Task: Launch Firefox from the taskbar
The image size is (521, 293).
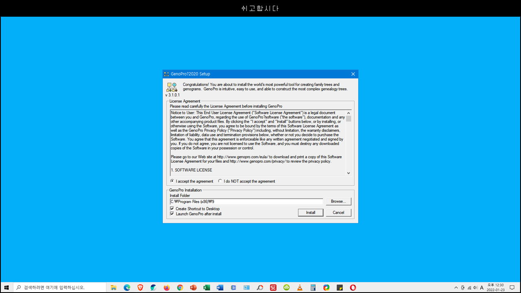Action: tap(166, 287)
